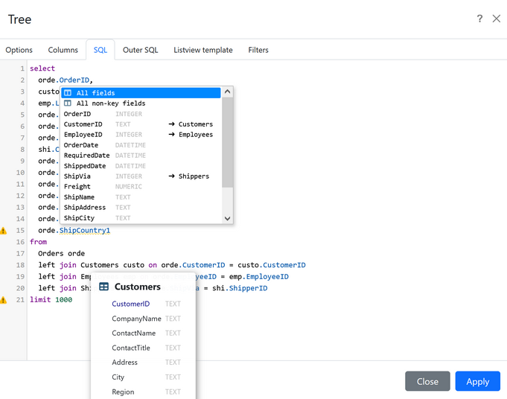The width and height of the screenshot is (507, 399).
Task: Click the autocomplete scroll down arrow
Action: tap(227, 219)
